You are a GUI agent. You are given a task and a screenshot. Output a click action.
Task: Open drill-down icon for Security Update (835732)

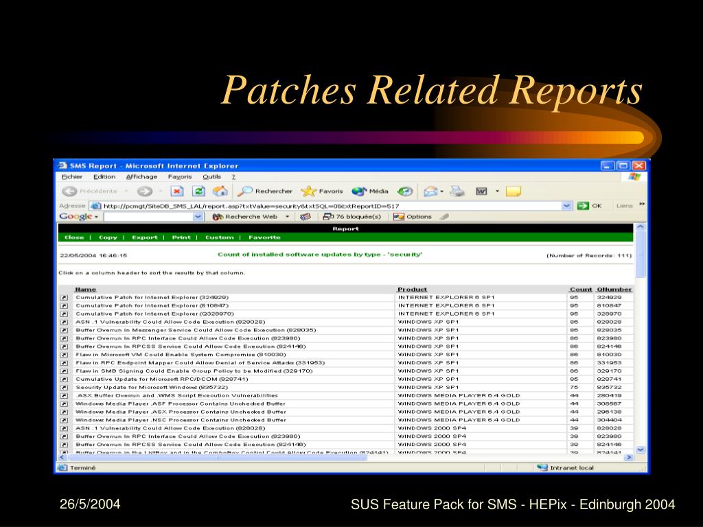click(64, 388)
